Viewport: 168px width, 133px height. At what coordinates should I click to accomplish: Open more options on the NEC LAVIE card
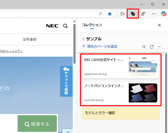[154, 60]
